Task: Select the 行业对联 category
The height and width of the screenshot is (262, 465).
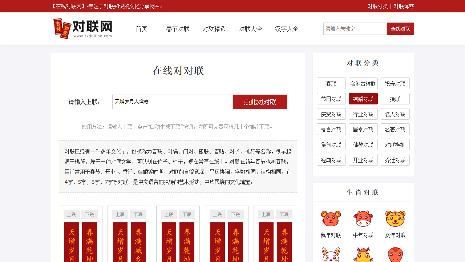Action: (x=363, y=114)
